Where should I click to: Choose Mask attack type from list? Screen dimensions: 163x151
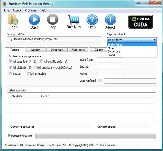click(132, 48)
